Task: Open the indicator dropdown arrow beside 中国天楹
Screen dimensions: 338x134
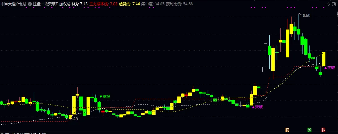Action: tap(30, 4)
